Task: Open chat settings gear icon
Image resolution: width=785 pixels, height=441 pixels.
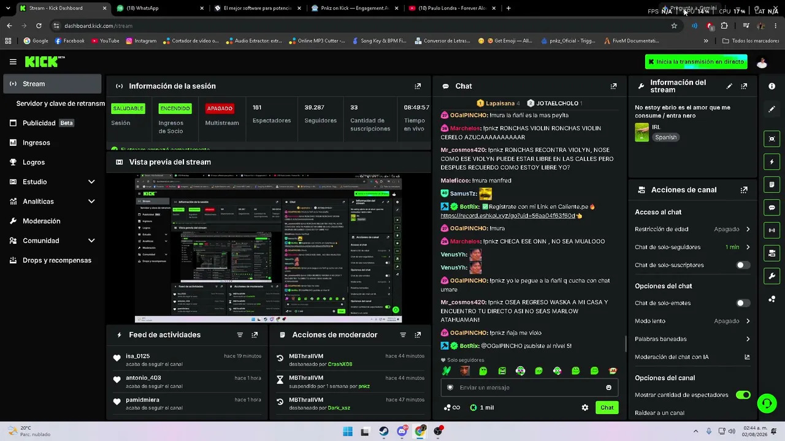Action: (585, 407)
